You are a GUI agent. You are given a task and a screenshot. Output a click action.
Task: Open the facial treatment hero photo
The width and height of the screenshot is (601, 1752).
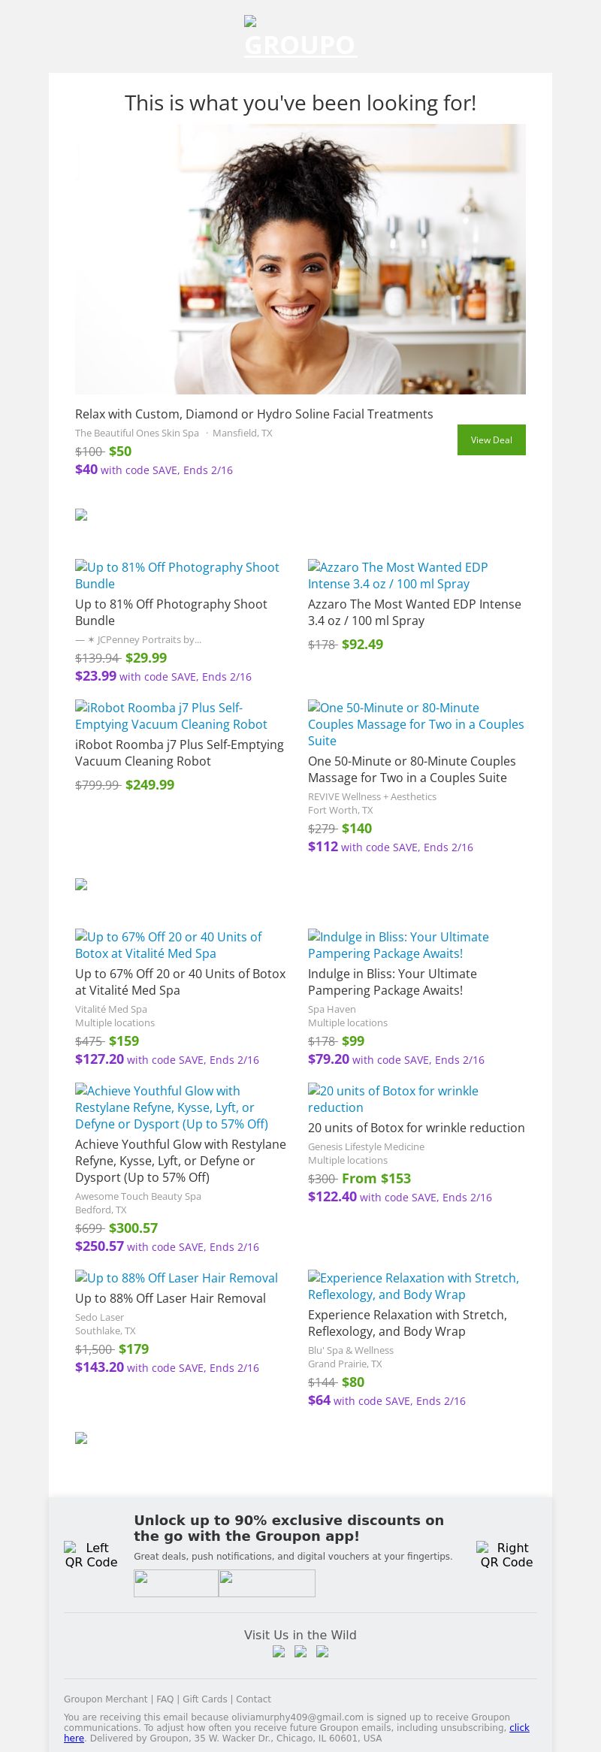pos(300,259)
